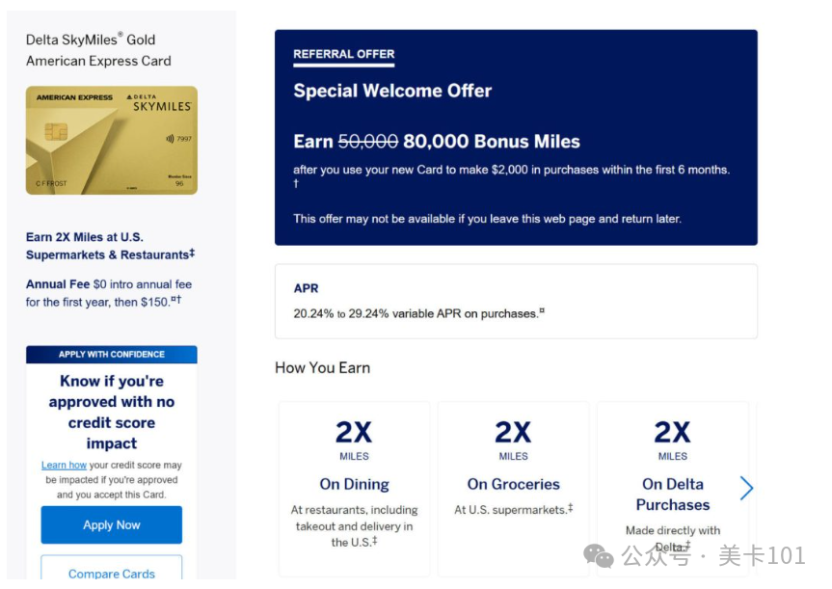
Task: Click the Delta SkyMiles logo on card
Action: [159, 103]
